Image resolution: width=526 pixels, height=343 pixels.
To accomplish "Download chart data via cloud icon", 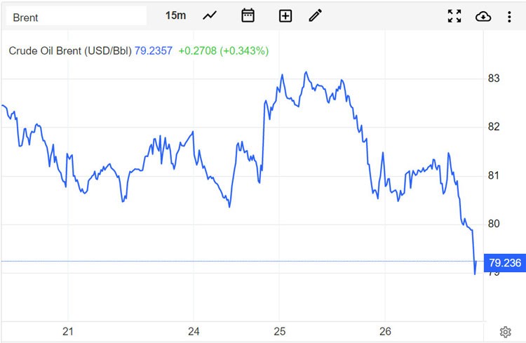I will click(x=483, y=16).
